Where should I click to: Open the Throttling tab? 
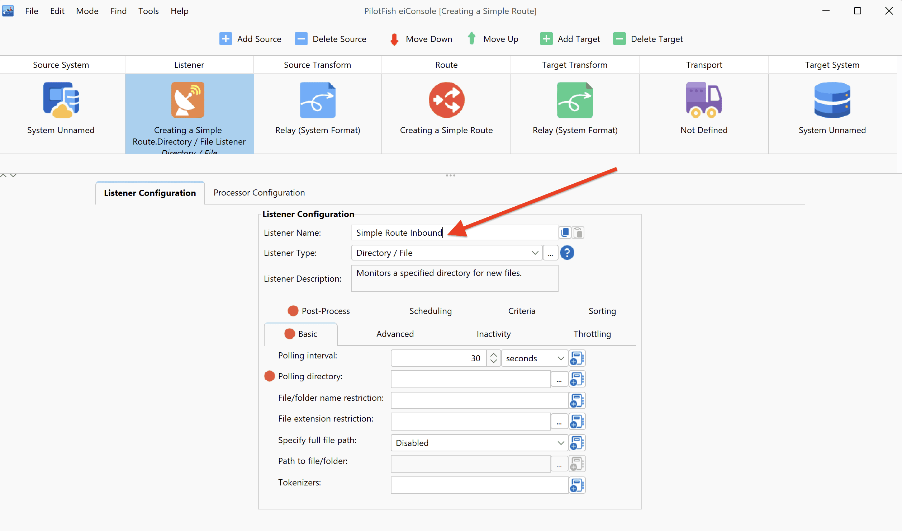click(592, 334)
